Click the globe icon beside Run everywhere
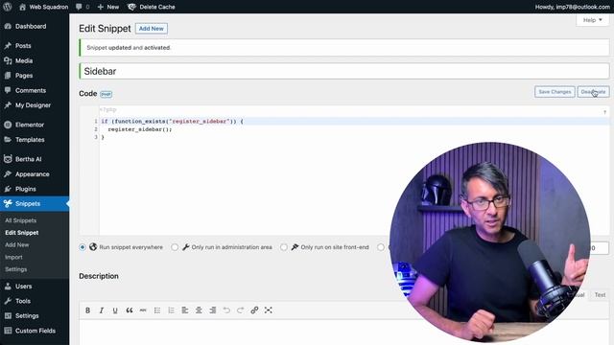This screenshot has width=614, height=345. [93, 247]
